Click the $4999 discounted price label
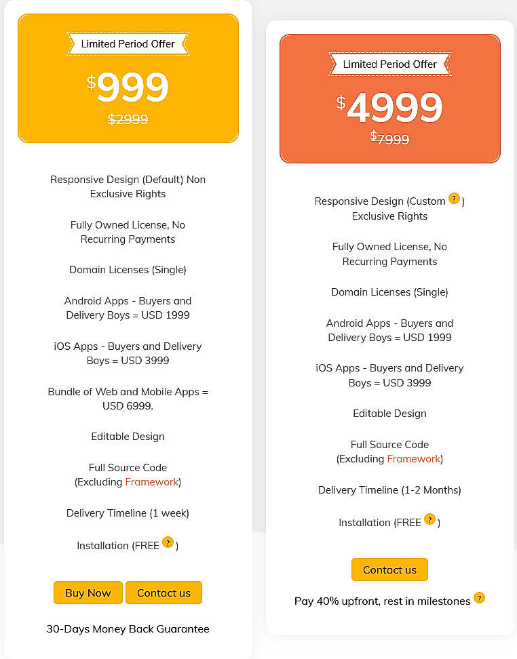The height and width of the screenshot is (659, 517). (389, 107)
